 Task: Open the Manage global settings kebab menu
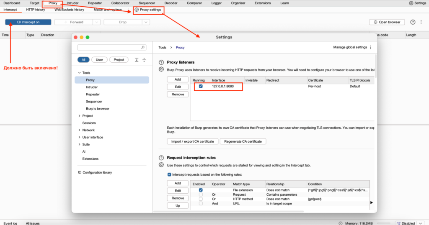[x=370, y=48]
